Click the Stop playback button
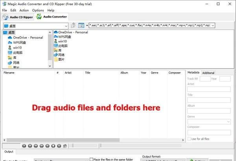 pyautogui.click(x=53, y=146)
